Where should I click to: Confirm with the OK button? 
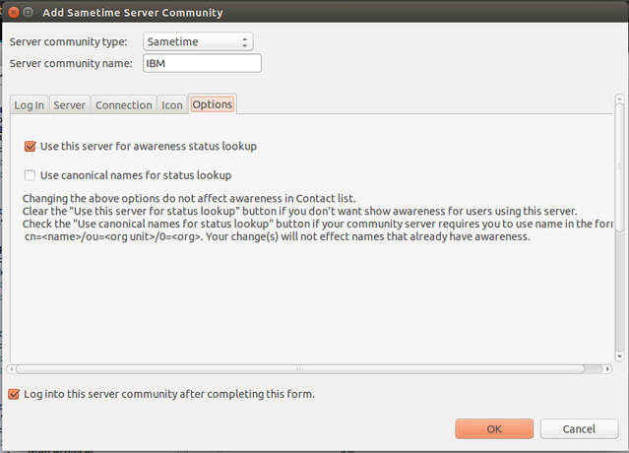pyautogui.click(x=494, y=429)
